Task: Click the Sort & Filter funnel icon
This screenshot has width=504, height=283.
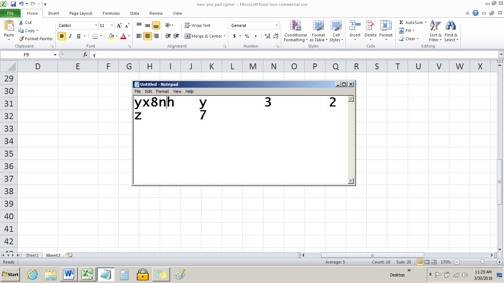Action: point(435,26)
